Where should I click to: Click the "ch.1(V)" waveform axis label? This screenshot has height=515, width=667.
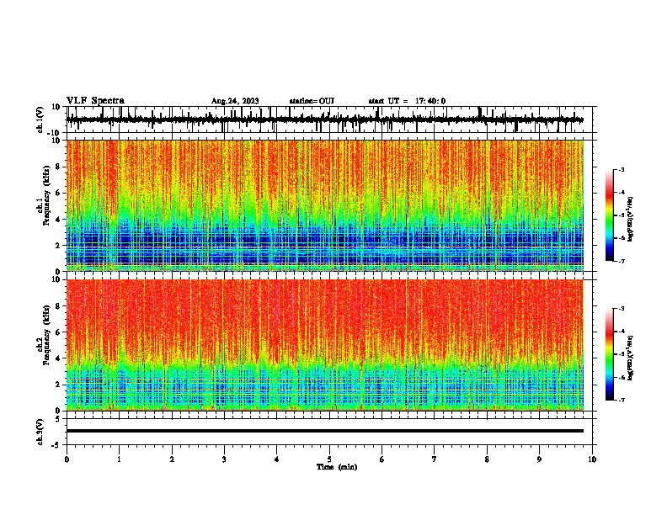click(x=40, y=119)
